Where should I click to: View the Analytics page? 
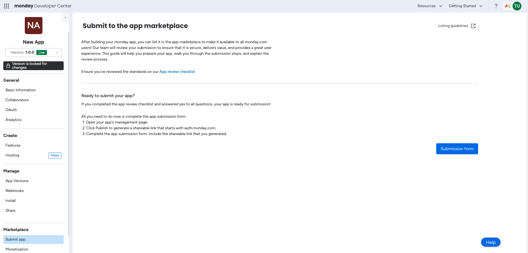click(x=33, y=120)
